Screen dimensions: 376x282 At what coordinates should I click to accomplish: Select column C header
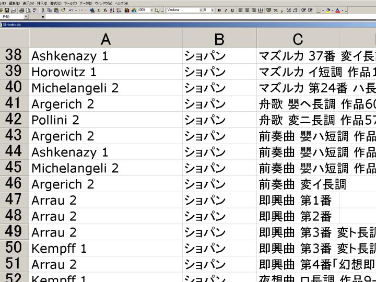(298, 39)
